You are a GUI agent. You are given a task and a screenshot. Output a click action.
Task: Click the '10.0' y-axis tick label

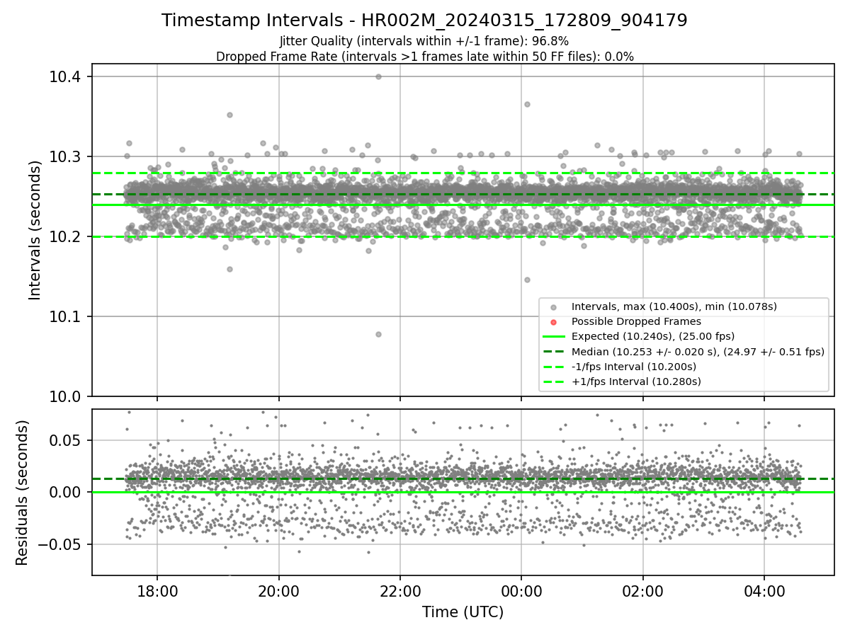pos(65,396)
